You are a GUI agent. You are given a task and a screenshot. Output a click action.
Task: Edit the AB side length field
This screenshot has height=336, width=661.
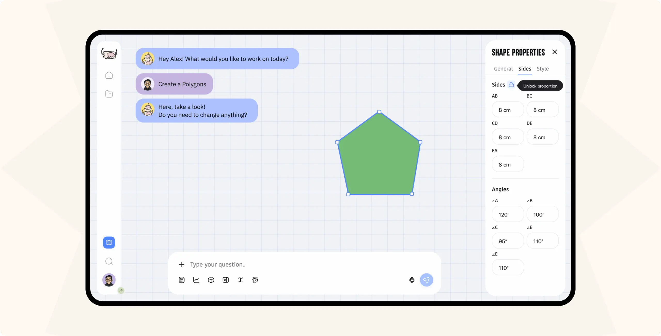[x=508, y=109]
